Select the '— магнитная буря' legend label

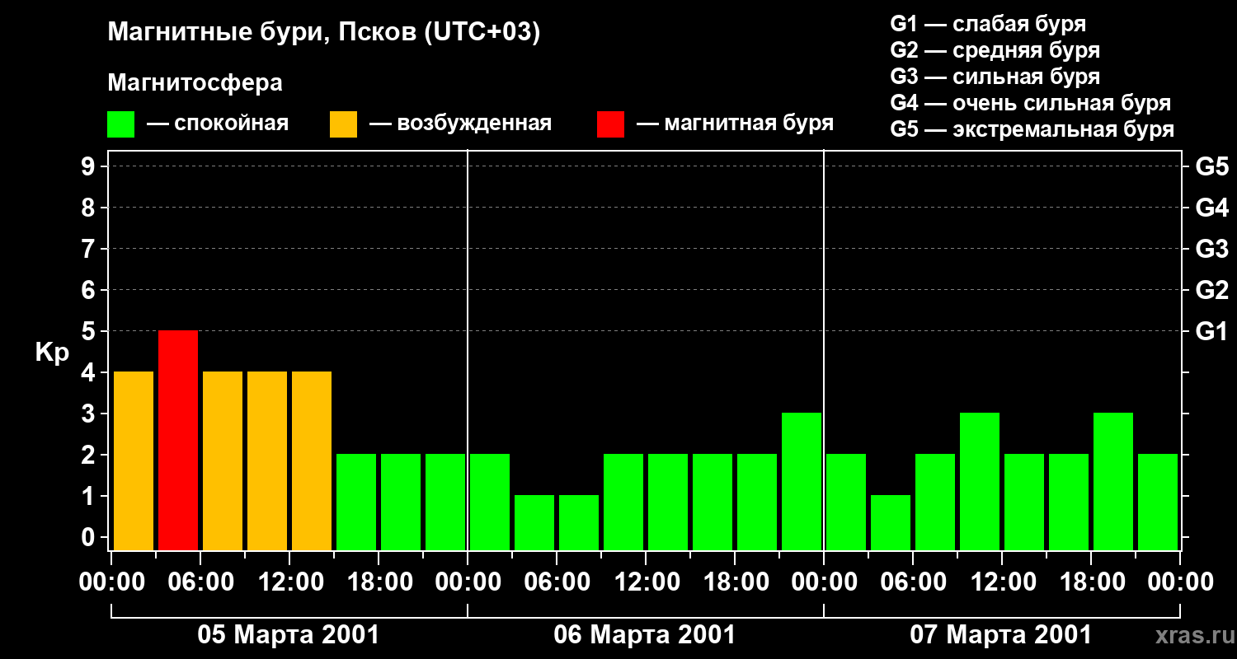[735, 124]
